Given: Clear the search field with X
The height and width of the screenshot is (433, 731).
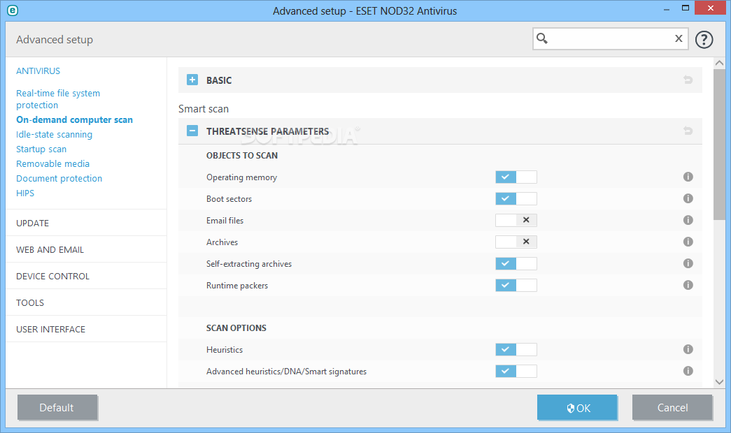Looking at the screenshot, I should click(679, 38).
